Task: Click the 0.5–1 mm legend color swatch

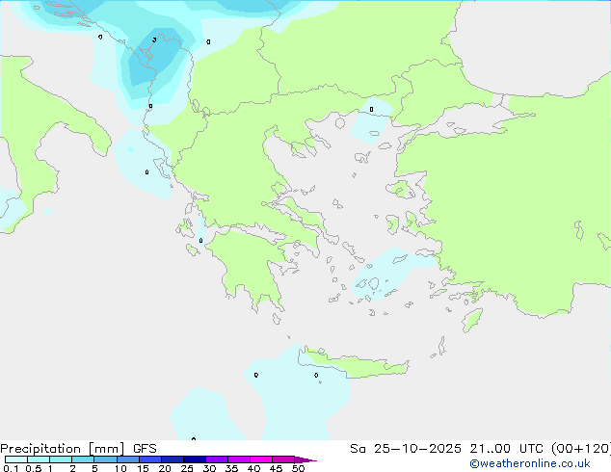Action: (x=39, y=459)
